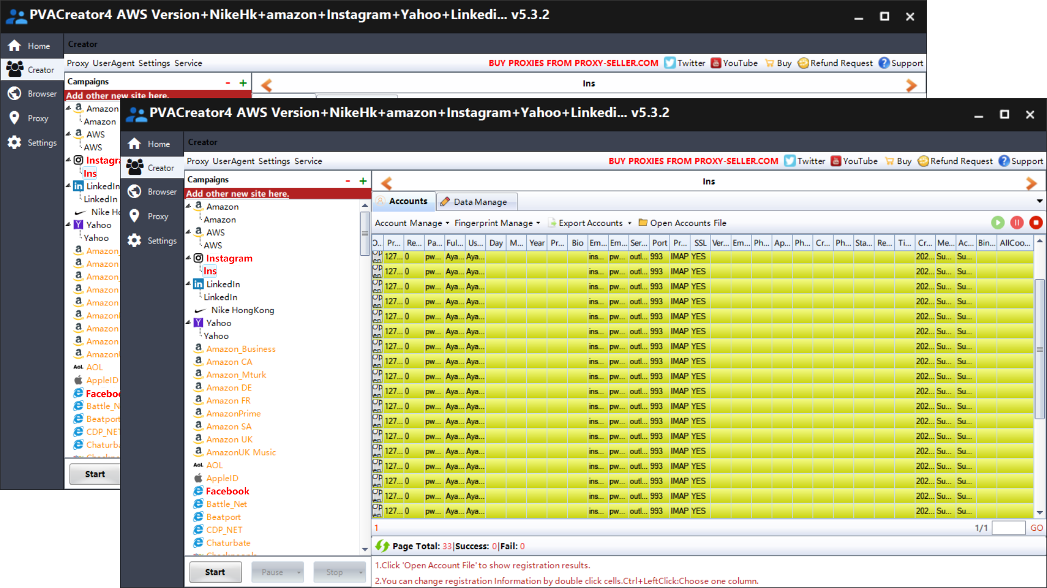1047x588 pixels.
Task: Click the yellow Pause button
Action: 1017,223
